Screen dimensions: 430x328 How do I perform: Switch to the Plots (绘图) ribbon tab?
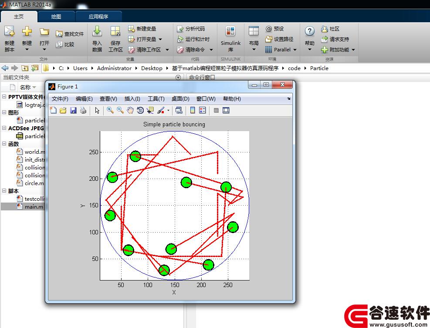[x=56, y=17]
